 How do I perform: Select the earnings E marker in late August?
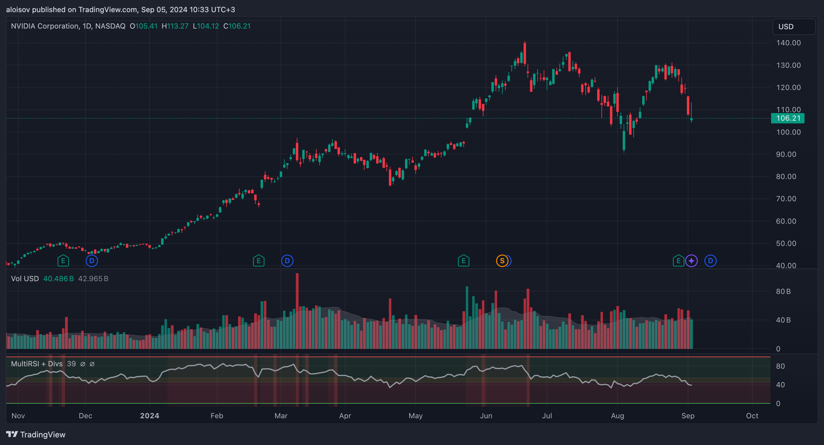(x=678, y=261)
